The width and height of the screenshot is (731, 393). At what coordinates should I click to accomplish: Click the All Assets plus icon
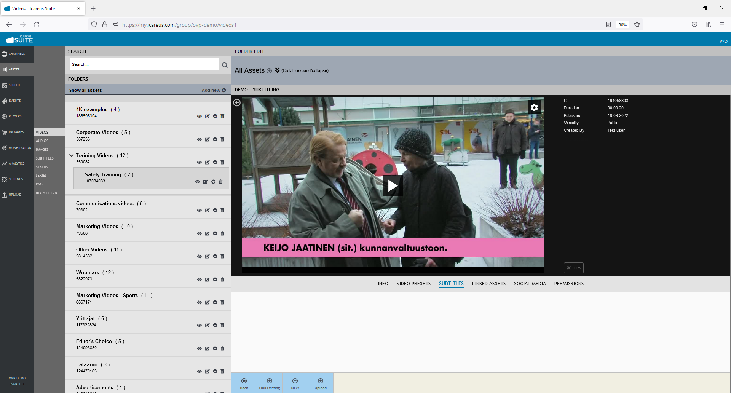click(x=269, y=71)
